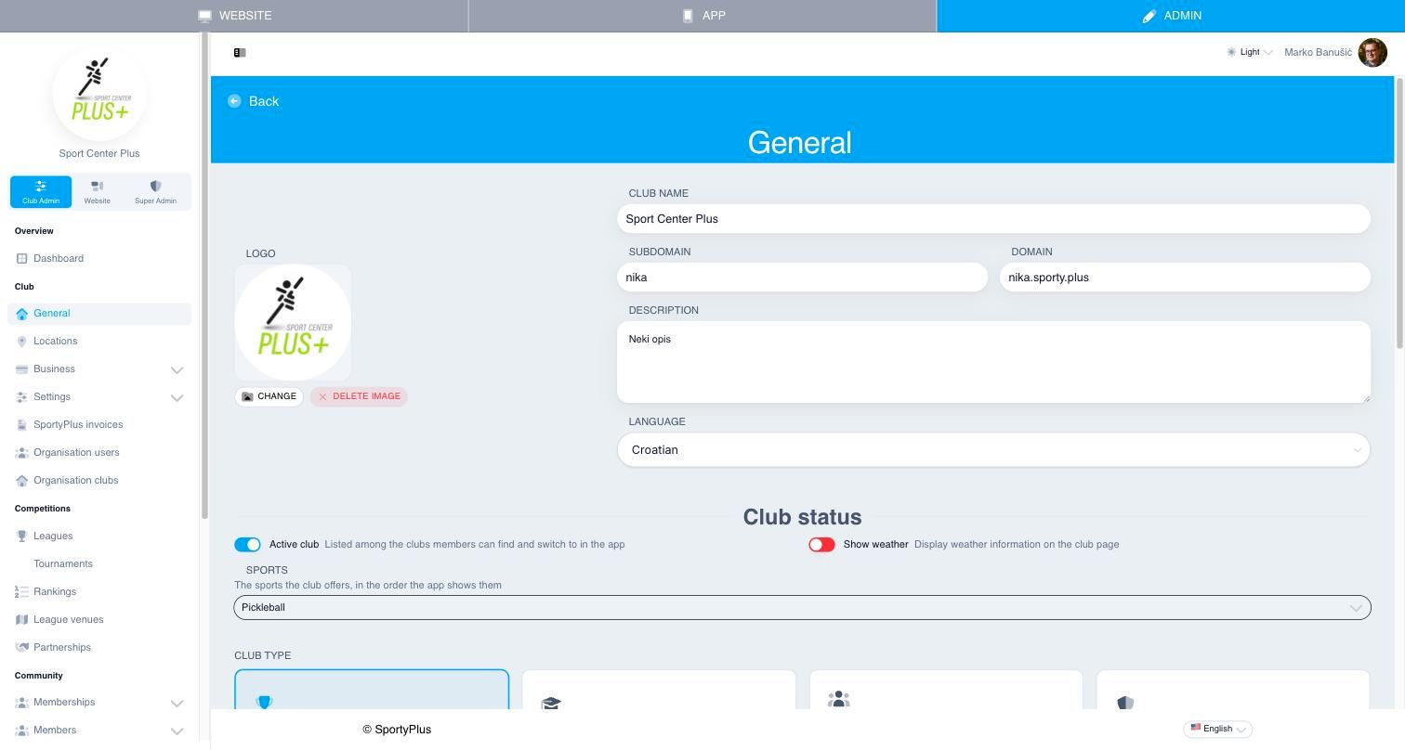Toggle the Active club switch

click(247, 545)
